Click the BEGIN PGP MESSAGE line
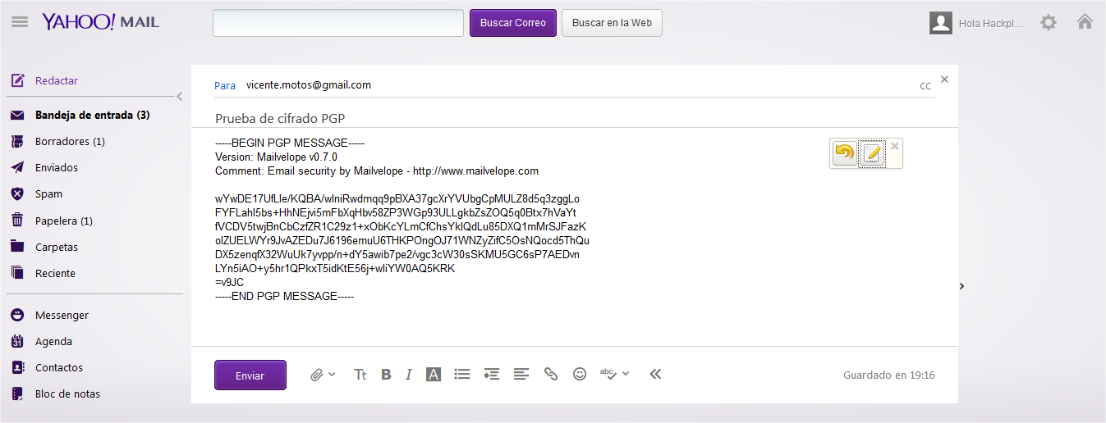This screenshot has width=1106, height=423. point(290,143)
